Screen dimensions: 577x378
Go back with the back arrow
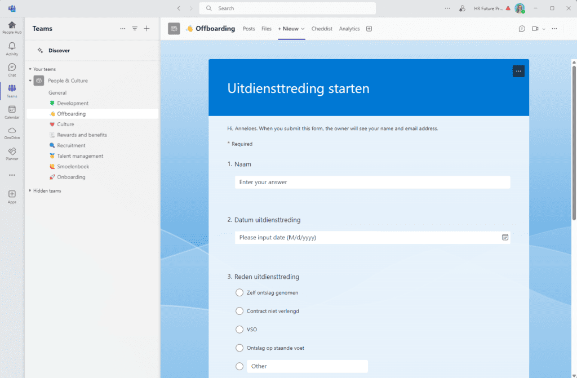179,8
